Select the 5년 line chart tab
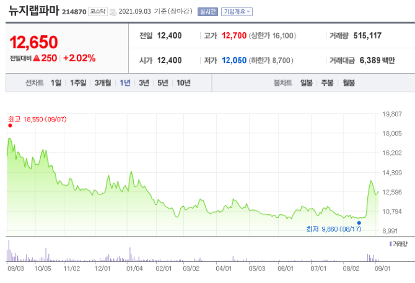The width and height of the screenshot is (415, 283). point(163,83)
